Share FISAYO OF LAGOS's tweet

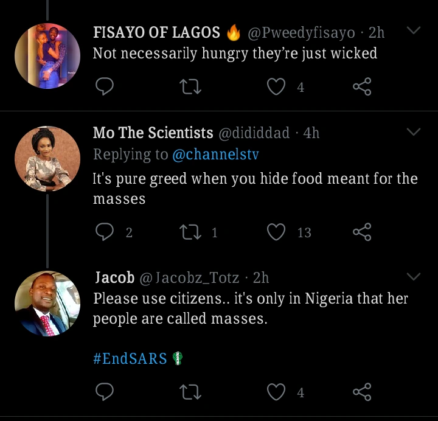tap(362, 87)
